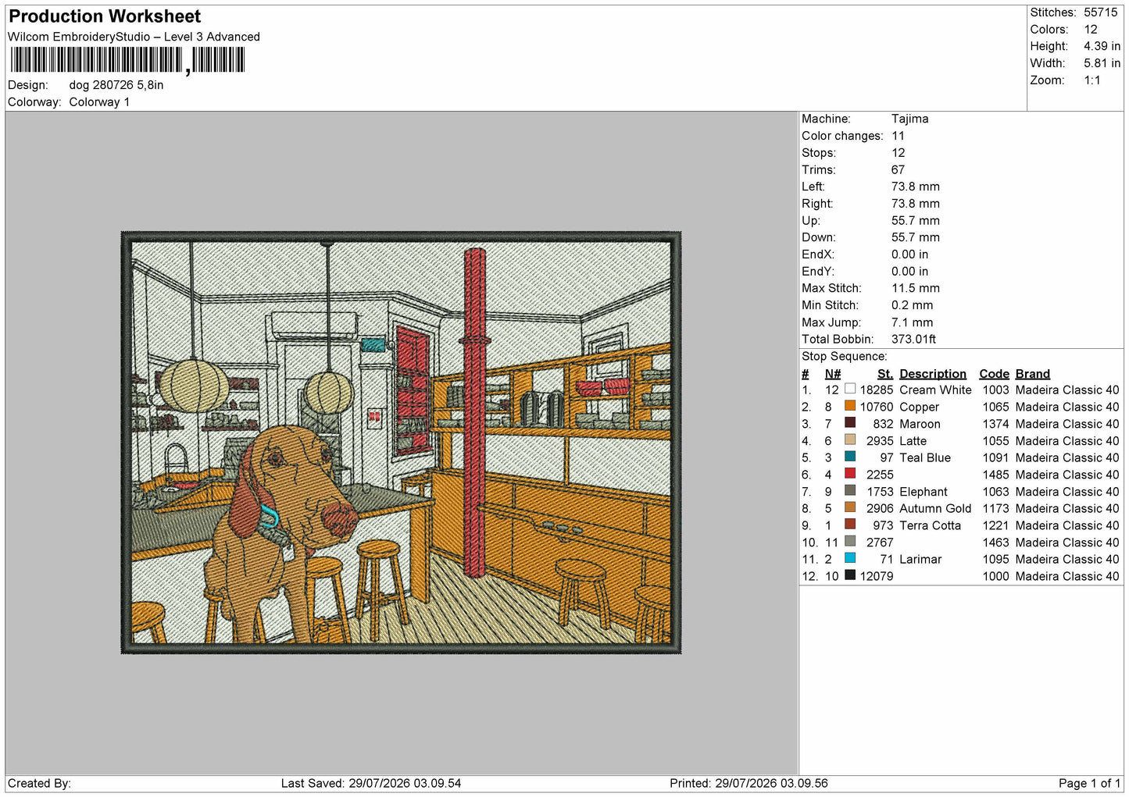The image size is (1129, 797).
Task: Click the Copper orange color swatch
Action: pos(850,406)
